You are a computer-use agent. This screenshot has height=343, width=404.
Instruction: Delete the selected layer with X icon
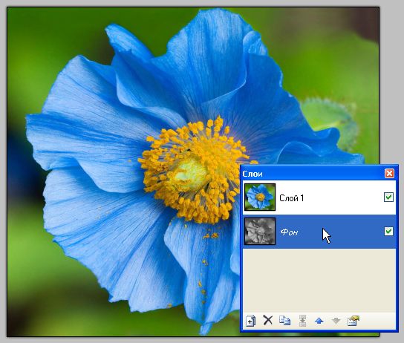point(268,321)
